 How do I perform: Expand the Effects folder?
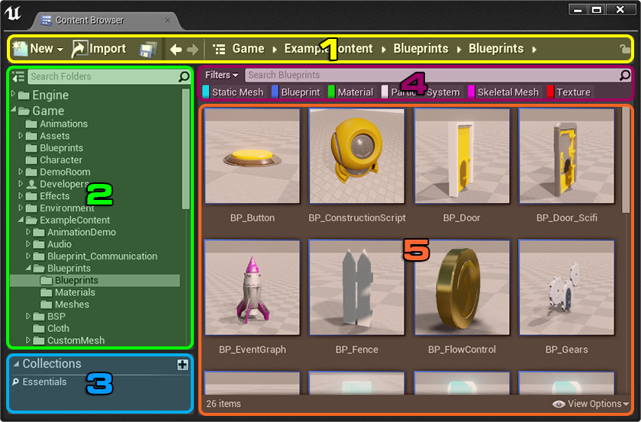[x=21, y=195]
